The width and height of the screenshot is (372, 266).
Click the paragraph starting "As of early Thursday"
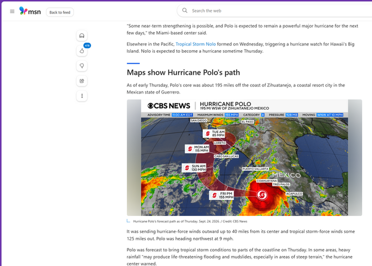[236, 88]
